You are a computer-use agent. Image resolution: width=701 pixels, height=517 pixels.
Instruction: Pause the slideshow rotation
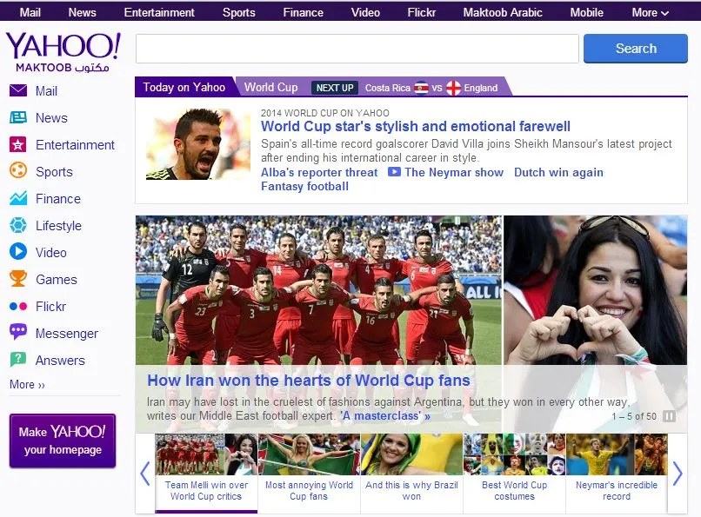pyautogui.click(x=669, y=416)
